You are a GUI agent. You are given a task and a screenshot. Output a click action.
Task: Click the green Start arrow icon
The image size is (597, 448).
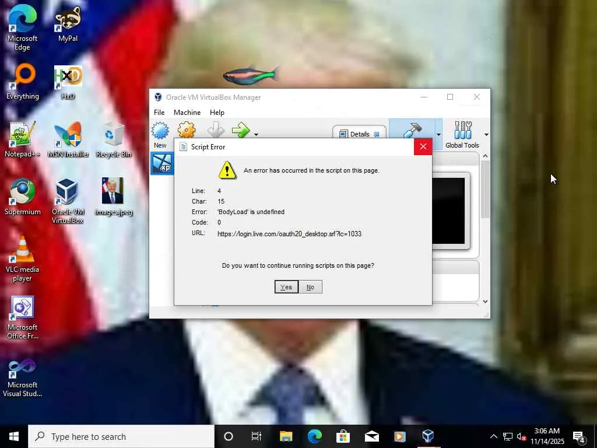241,130
